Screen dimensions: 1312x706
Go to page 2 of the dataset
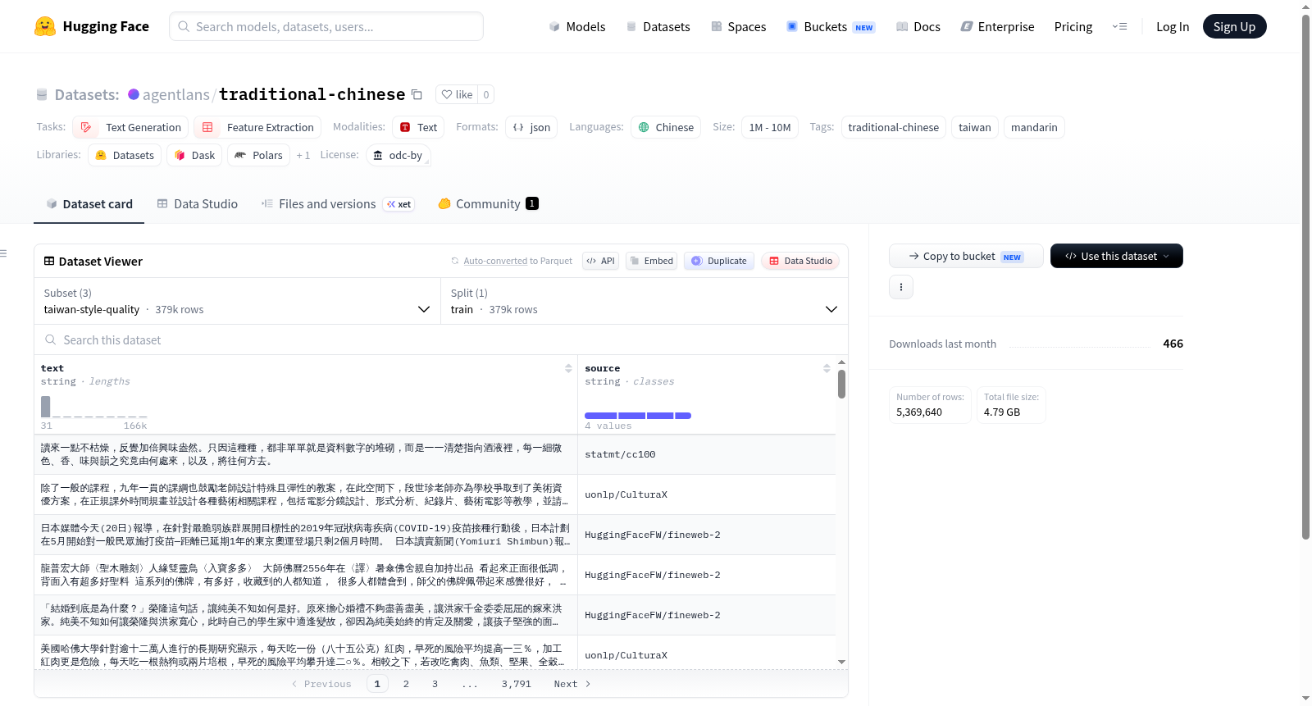click(406, 684)
